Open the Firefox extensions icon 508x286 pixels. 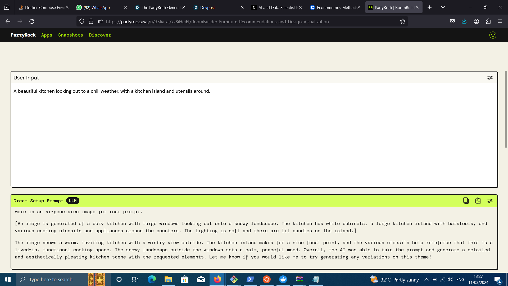[x=488, y=21]
